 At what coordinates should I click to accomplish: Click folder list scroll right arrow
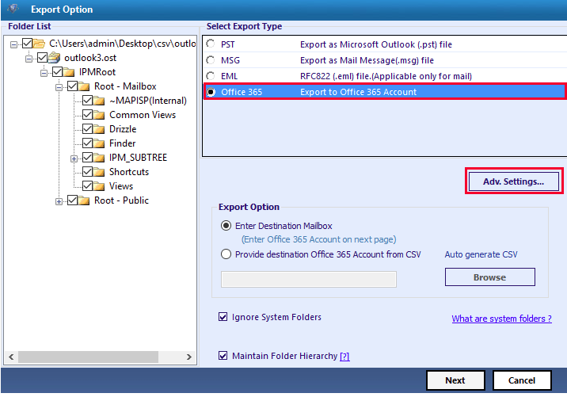pyautogui.click(x=188, y=357)
